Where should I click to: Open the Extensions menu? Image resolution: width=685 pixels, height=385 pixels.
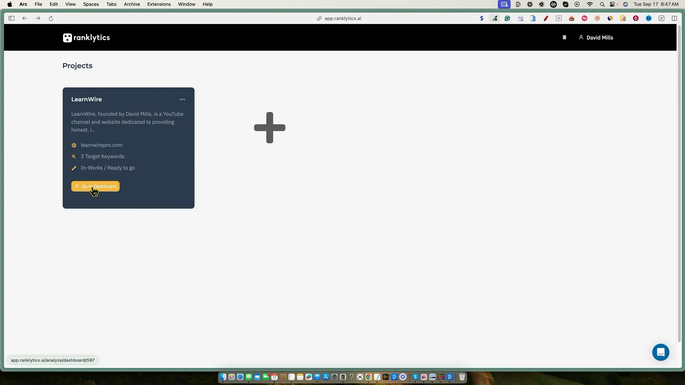(x=159, y=4)
